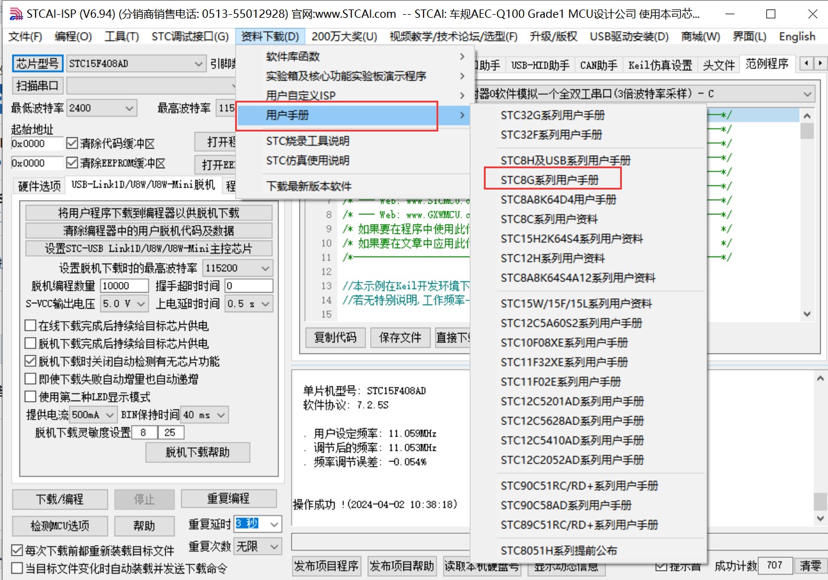Toggle 清除代码缓冲区 checkbox
The image size is (828, 580).
click(72, 143)
